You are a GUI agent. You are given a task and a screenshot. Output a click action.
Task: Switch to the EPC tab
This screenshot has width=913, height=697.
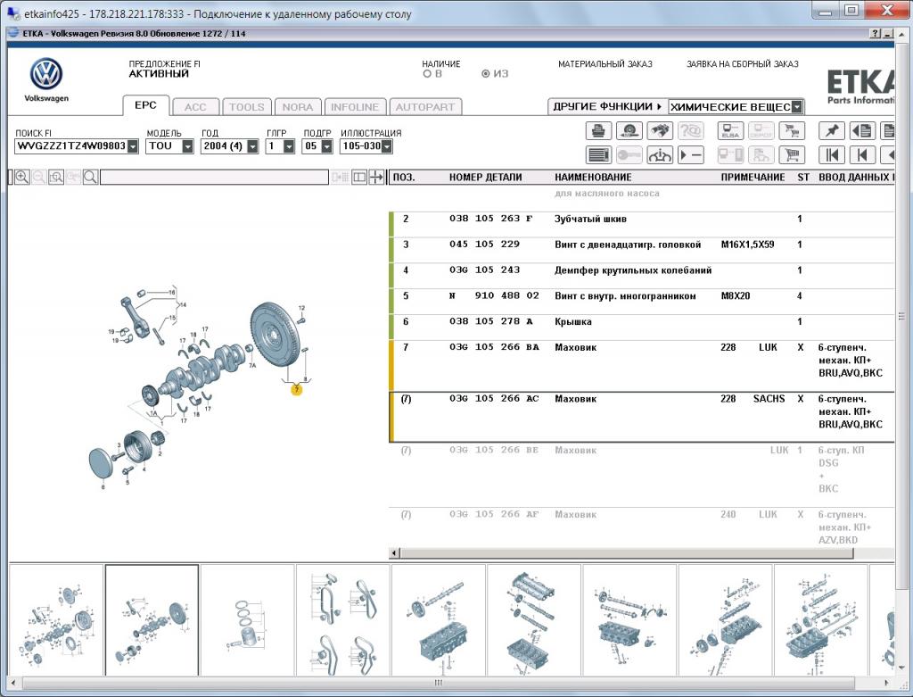(145, 105)
